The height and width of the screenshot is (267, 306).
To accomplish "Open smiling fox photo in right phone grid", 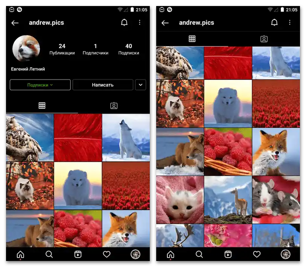I will coord(276,152).
